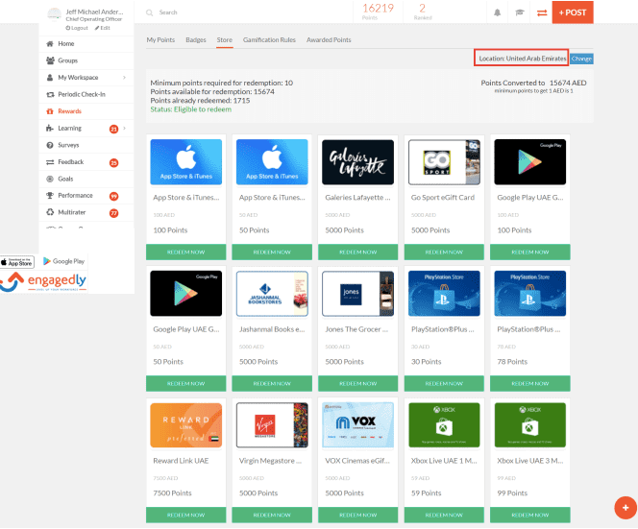Click the Location: United Arab Emirates label
Screen dimensions: 638x529
pos(522,59)
